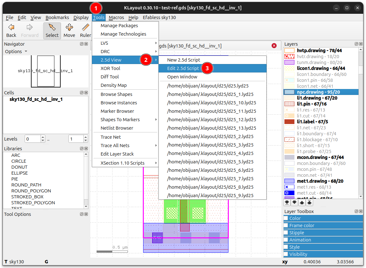Open the XOR Tool
366x268 pixels.
tap(125, 68)
